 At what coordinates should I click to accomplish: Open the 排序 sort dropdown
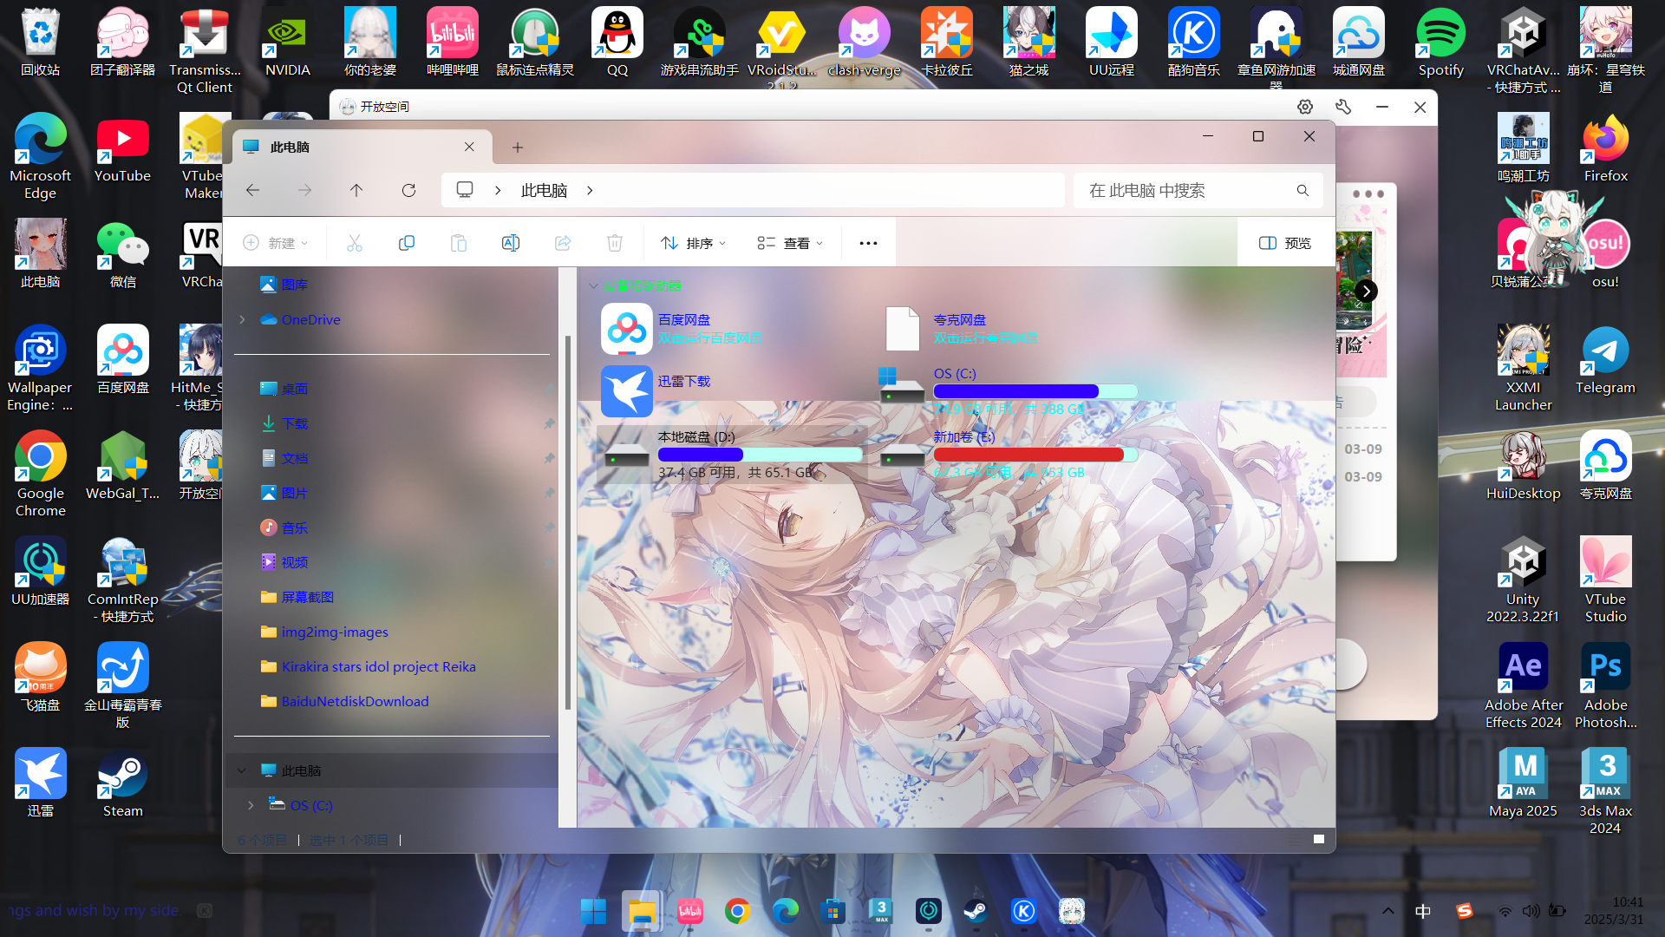(693, 243)
